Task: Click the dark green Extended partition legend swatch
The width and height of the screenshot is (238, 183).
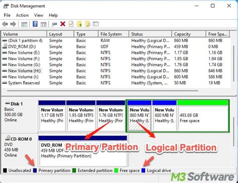Action: (x=74, y=170)
